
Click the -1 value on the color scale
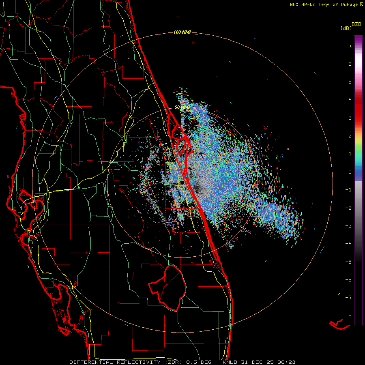click(348, 190)
